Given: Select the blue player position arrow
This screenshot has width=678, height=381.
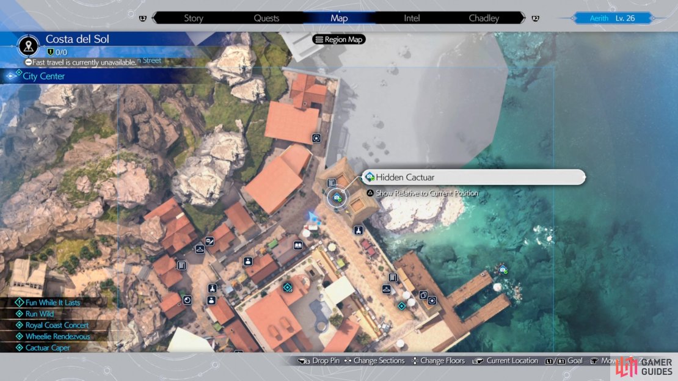Looking at the screenshot, I should (313, 217).
